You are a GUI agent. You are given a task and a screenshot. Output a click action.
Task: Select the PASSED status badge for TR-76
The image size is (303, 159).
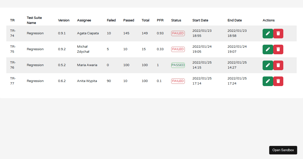[178, 65]
